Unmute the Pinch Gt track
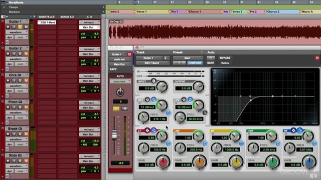Viewport: 321px width, 180px height. click(x=26, y=107)
